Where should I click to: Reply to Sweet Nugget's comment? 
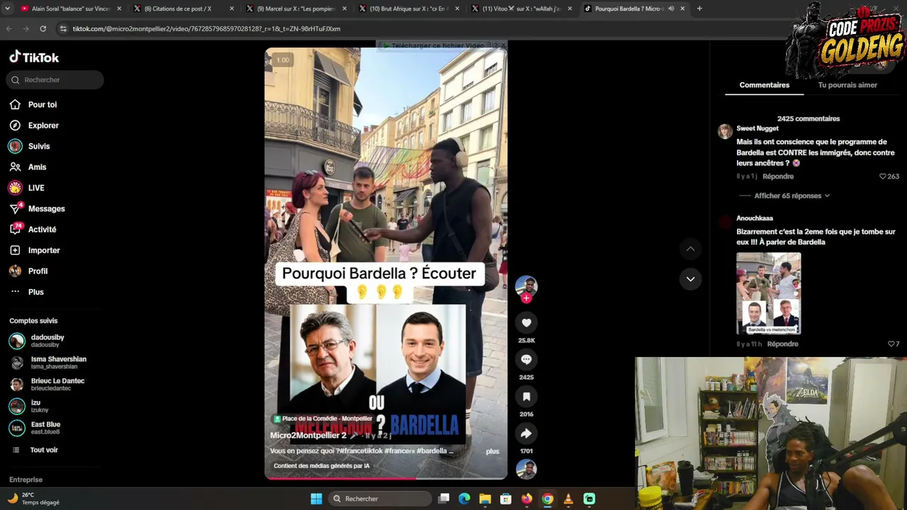778,176
